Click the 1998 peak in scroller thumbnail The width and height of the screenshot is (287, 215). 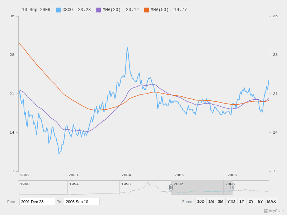[148, 182]
